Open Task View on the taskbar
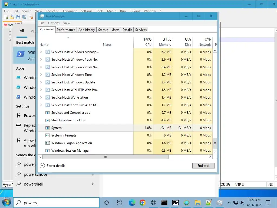This screenshot has height=208, width=277. (119, 203)
